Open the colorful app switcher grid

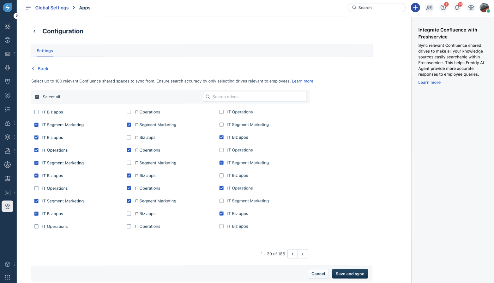pos(8,278)
